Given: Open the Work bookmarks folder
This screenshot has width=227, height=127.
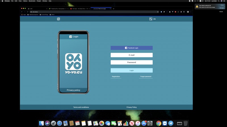Looking at the screenshot, I should (52, 15).
